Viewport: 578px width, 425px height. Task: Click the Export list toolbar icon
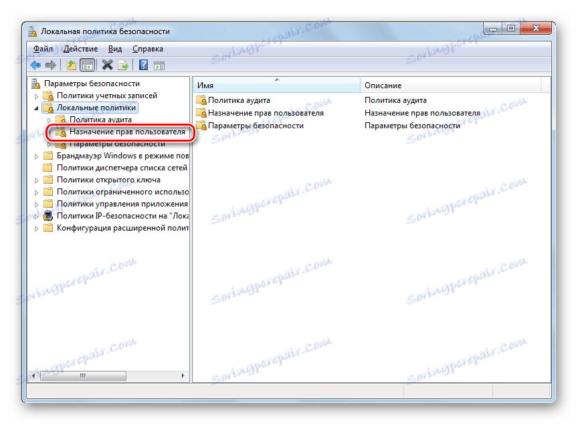point(122,65)
